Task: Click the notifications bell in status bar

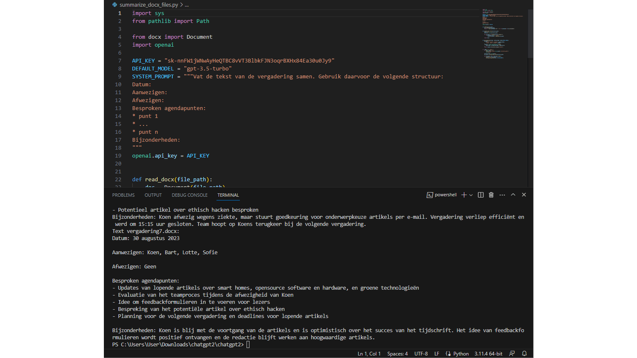Action: pos(524,353)
